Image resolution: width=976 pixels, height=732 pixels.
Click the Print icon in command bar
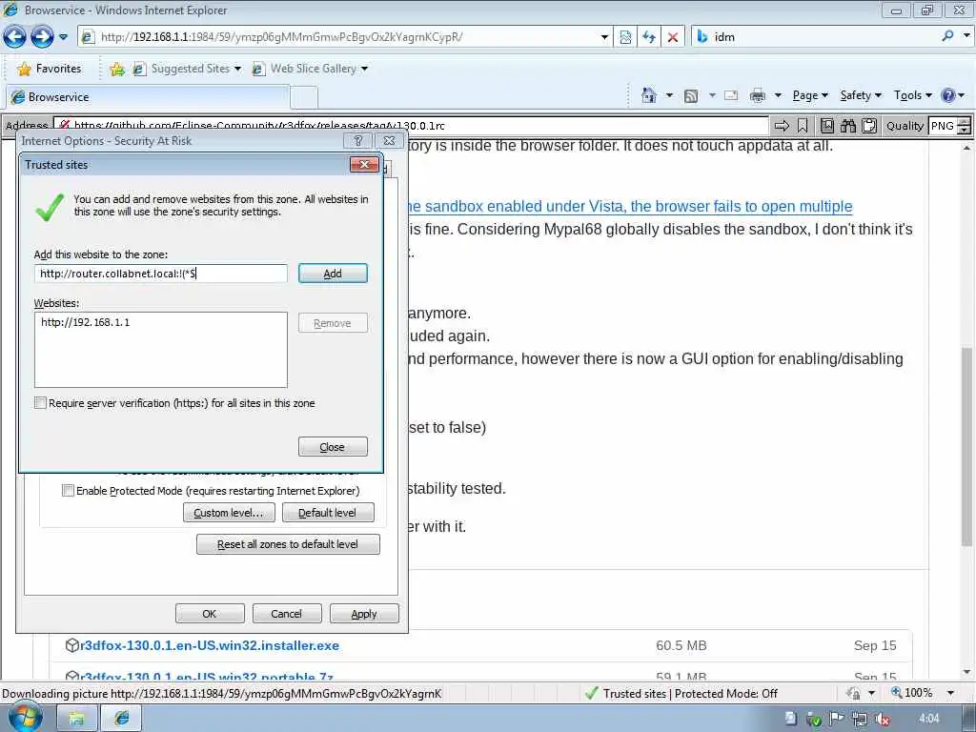(758, 95)
